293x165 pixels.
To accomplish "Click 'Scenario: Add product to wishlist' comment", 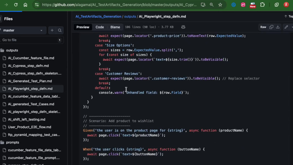I will click(x=118, y=121).
